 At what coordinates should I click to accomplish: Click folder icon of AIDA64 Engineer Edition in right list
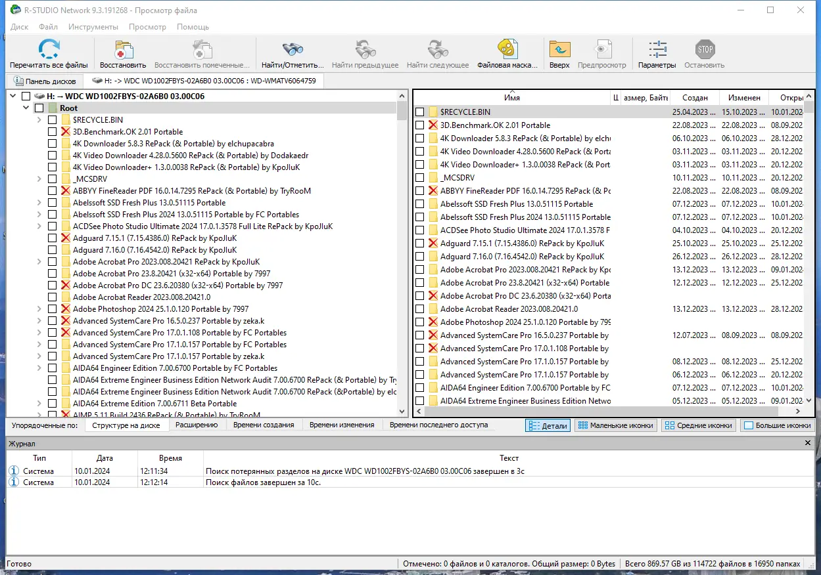433,388
